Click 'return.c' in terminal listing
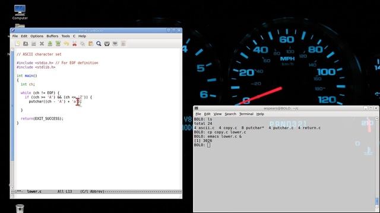 [x=311, y=128]
